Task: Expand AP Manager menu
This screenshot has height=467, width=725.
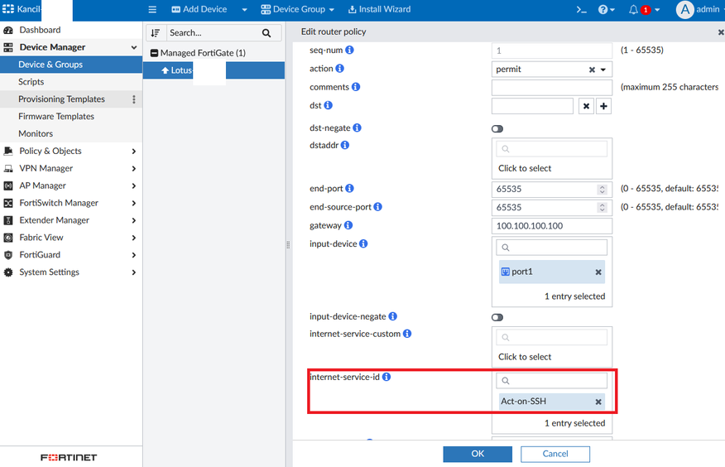Action: pos(133,185)
